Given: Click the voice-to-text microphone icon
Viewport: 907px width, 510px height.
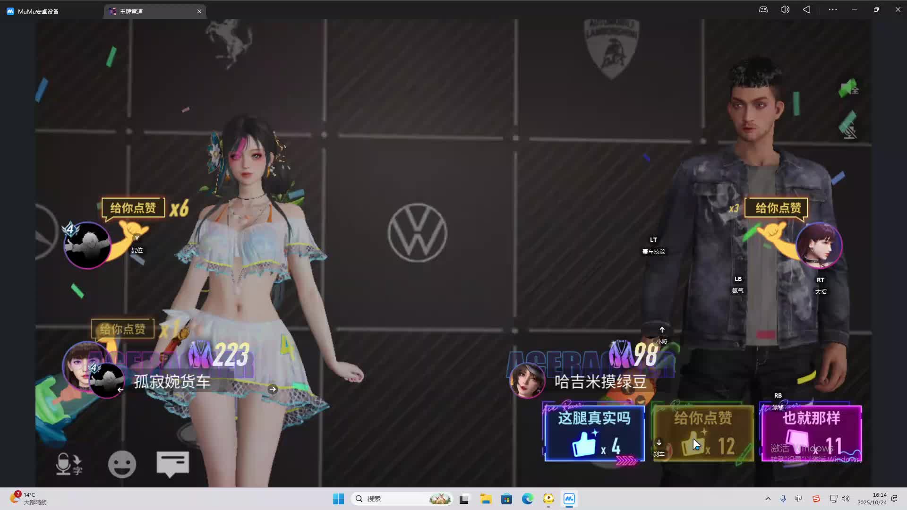Looking at the screenshot, I should point(68,464).
